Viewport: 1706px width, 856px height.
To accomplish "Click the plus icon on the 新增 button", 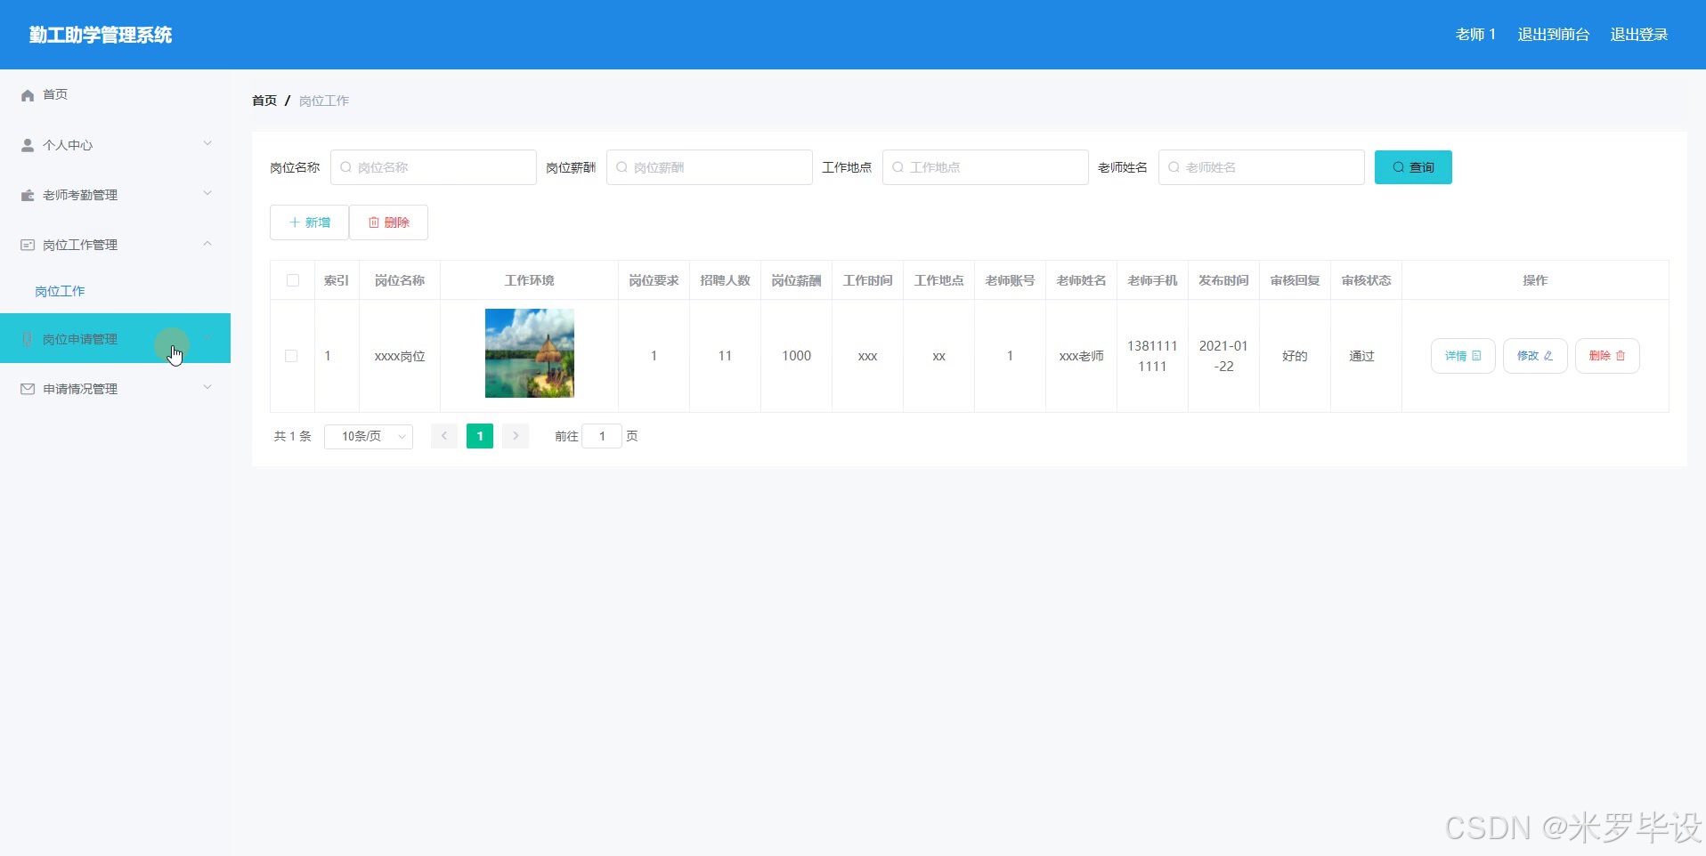I will 295,222.
